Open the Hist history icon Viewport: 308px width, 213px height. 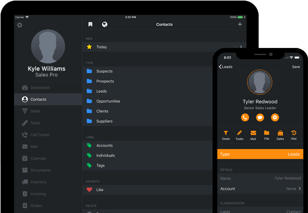click(x=294, y=135)
